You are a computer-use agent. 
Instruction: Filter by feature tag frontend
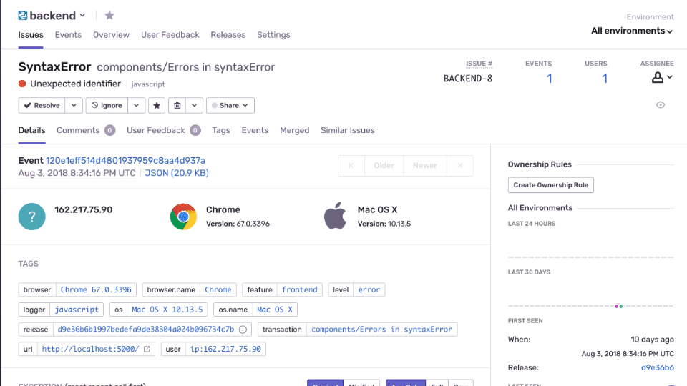(x=300, y=289)
